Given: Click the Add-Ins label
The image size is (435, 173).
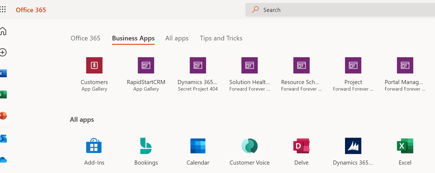Looking at the screenshot, I should pyautogui.click(x=94, y=163).
